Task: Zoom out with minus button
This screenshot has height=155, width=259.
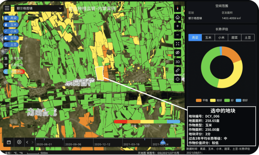Action: (177, 35)
